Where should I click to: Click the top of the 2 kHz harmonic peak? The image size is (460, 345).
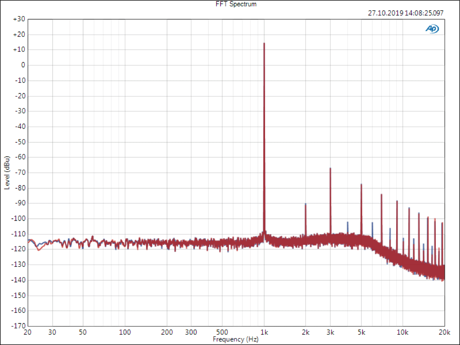click(305, 204)
